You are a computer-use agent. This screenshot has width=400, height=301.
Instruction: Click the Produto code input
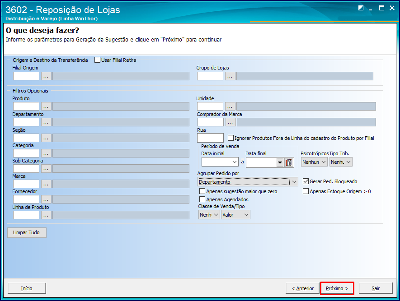(26, 107)
